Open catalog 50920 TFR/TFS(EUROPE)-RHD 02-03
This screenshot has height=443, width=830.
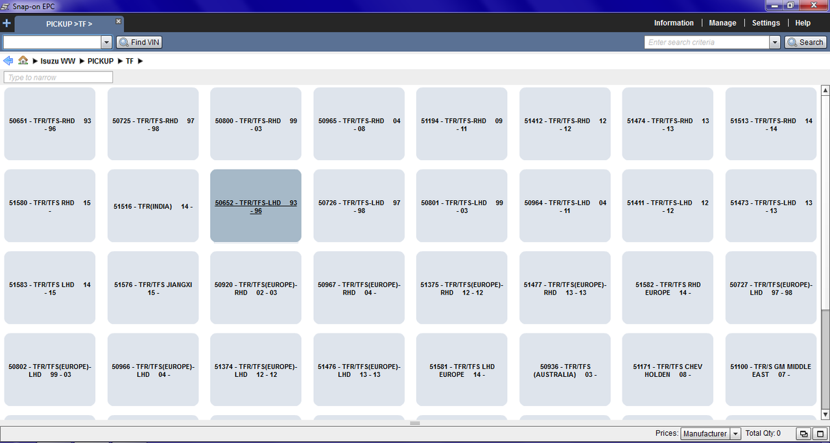255,288
